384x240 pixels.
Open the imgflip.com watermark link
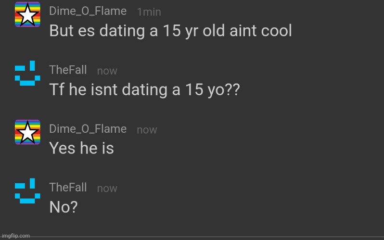(15, 236)
